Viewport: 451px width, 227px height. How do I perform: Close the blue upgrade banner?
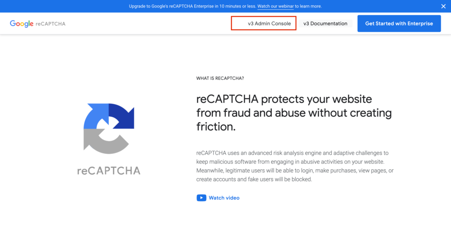[x=443, y=6]
